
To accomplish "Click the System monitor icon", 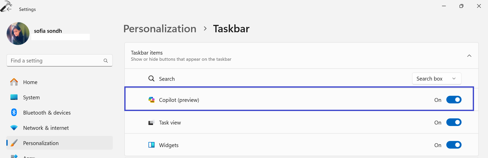I will 14,97.
